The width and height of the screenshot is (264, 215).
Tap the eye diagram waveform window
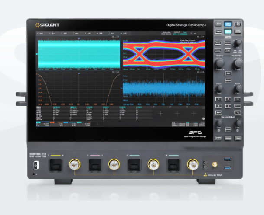click(164, 53)
